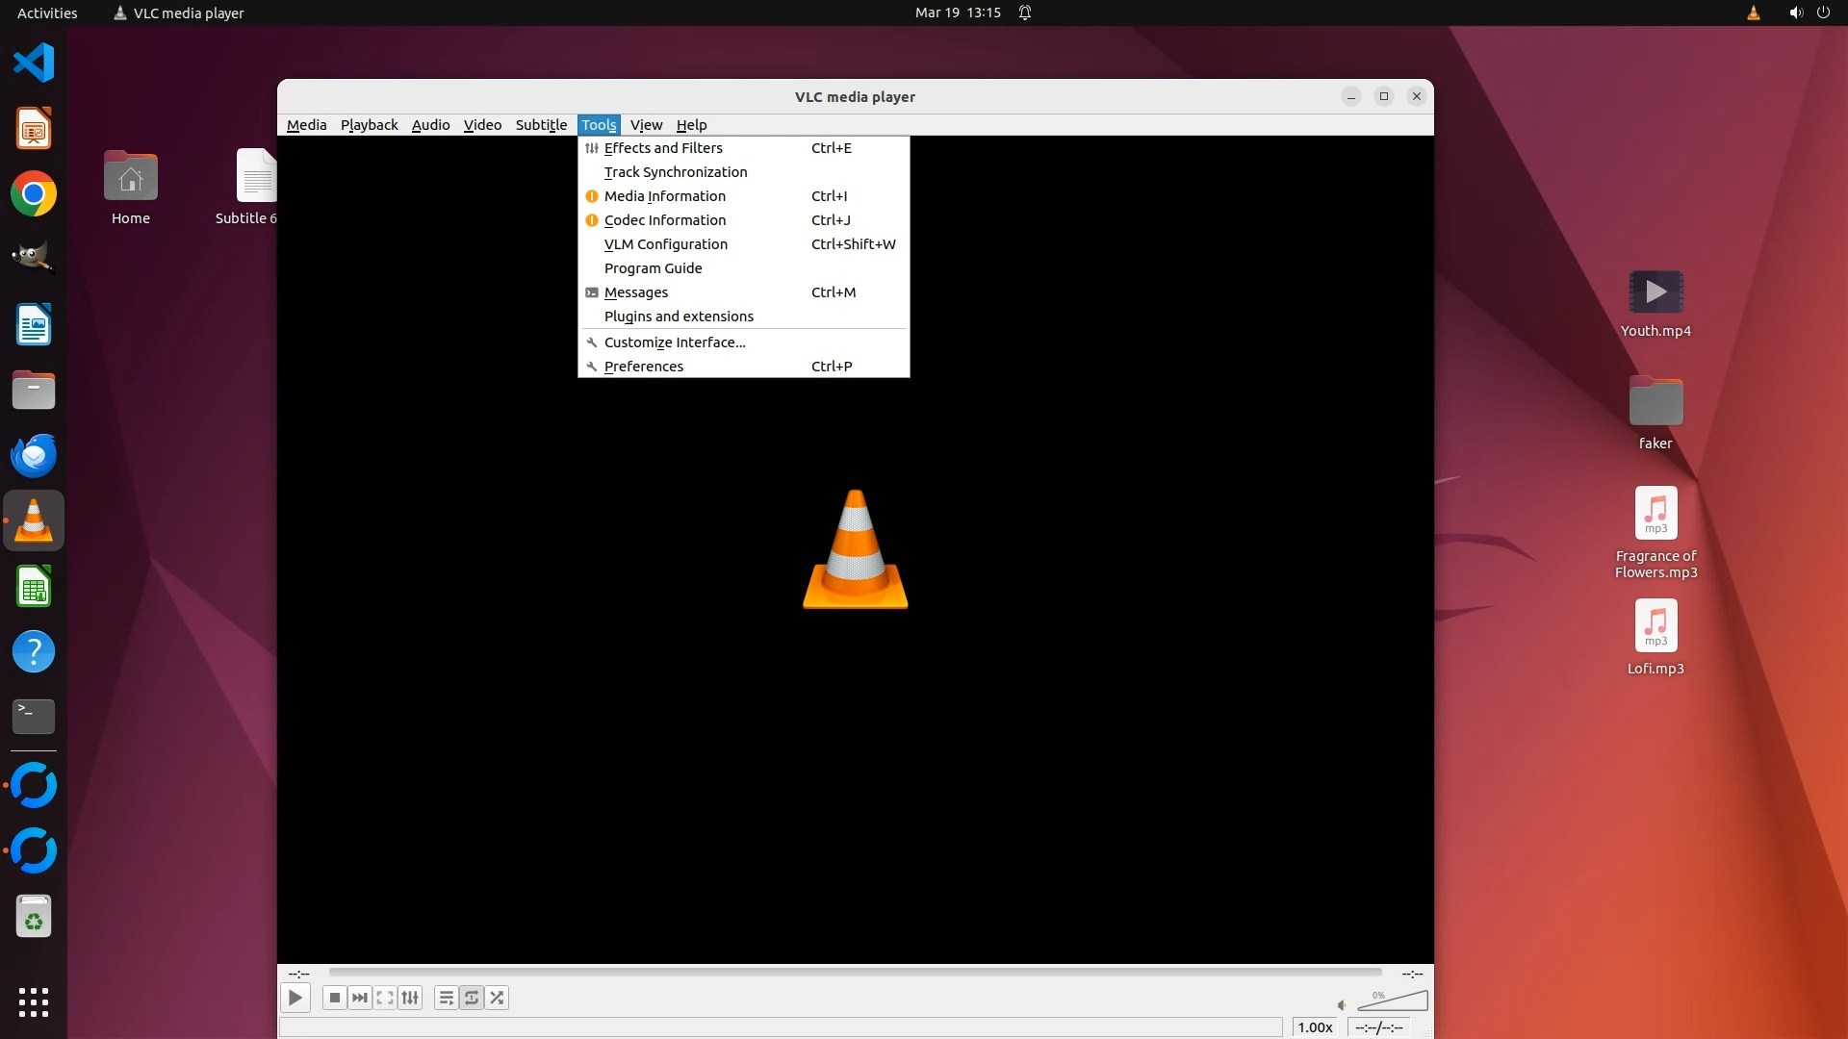Viewport: 1848px width, 1039px height.
Task: Open the Playback menu
Action: click(369, 125)
